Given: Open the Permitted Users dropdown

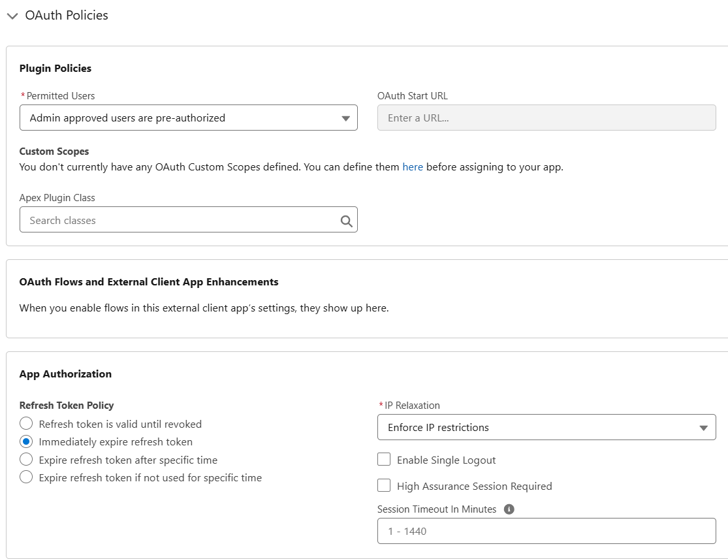Looking at the screenshot, I should (189, 118).
